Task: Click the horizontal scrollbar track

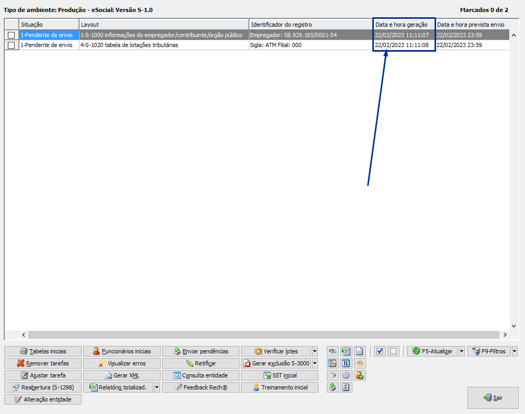Action: click(264, 335)
